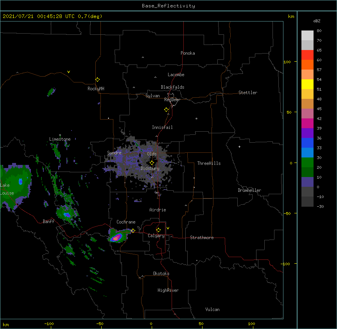Click the blue 36 dBZ color swatch
337x329 pixels.
coord(307,143)
